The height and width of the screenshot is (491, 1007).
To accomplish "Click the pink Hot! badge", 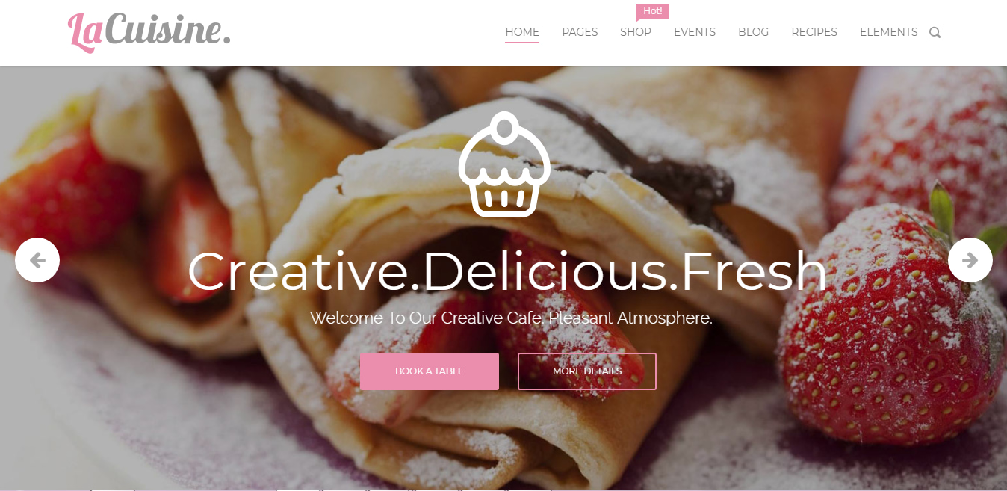I will click(652, 11).
